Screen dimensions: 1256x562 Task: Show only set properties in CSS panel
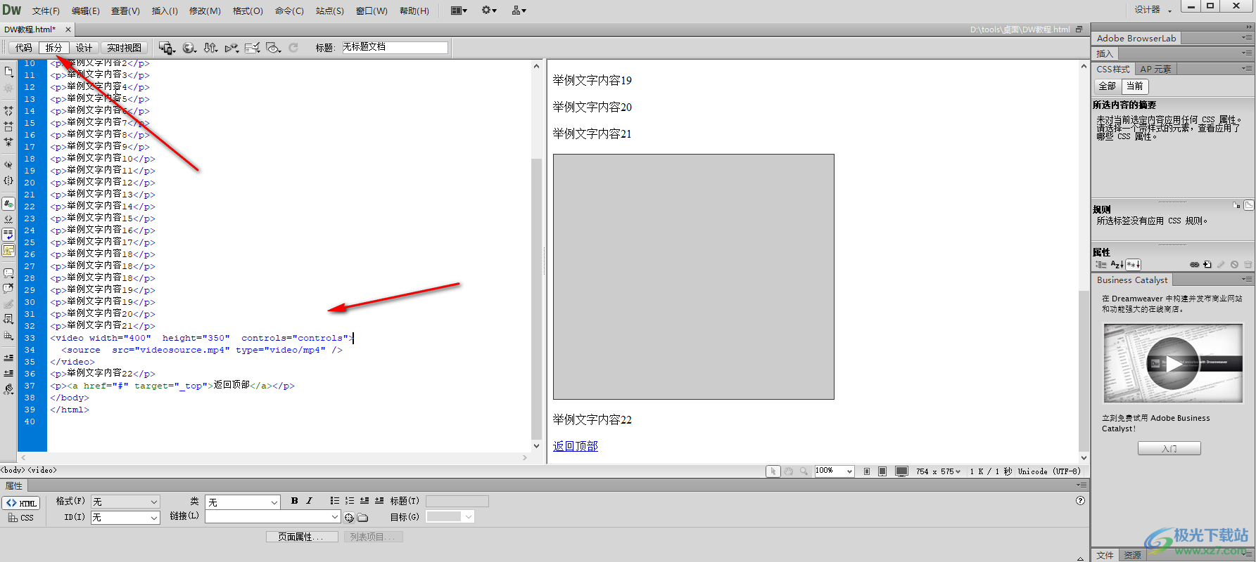pos(1133,265)
